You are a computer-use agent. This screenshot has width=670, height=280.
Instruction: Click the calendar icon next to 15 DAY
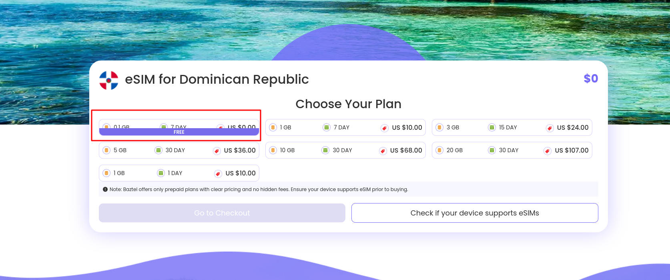(x=492, y=127)
